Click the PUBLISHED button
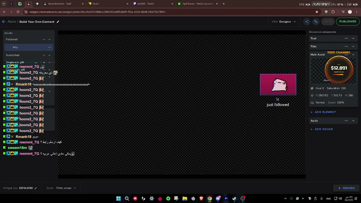 point(348,22)
